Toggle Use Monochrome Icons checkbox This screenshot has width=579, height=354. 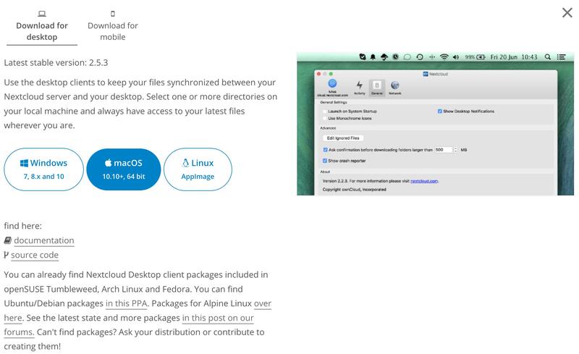click(325, 118)
